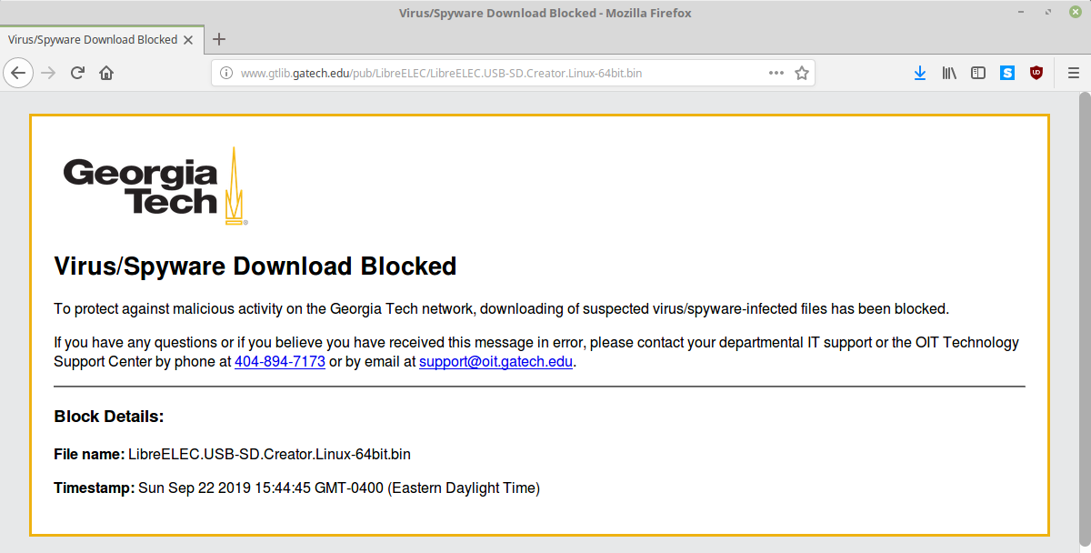
Task: Open a new tab
Action: [x=218, y=39]
